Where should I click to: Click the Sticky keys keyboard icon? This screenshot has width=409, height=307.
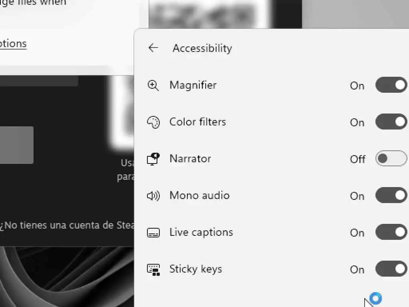pyautogui.click(x=153, y=270)
